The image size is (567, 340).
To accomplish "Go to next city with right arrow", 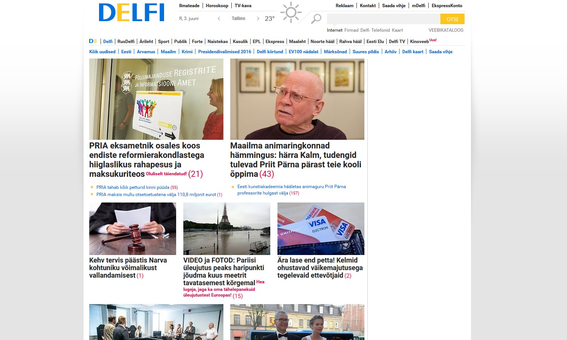I will click(x=258, y=19).
